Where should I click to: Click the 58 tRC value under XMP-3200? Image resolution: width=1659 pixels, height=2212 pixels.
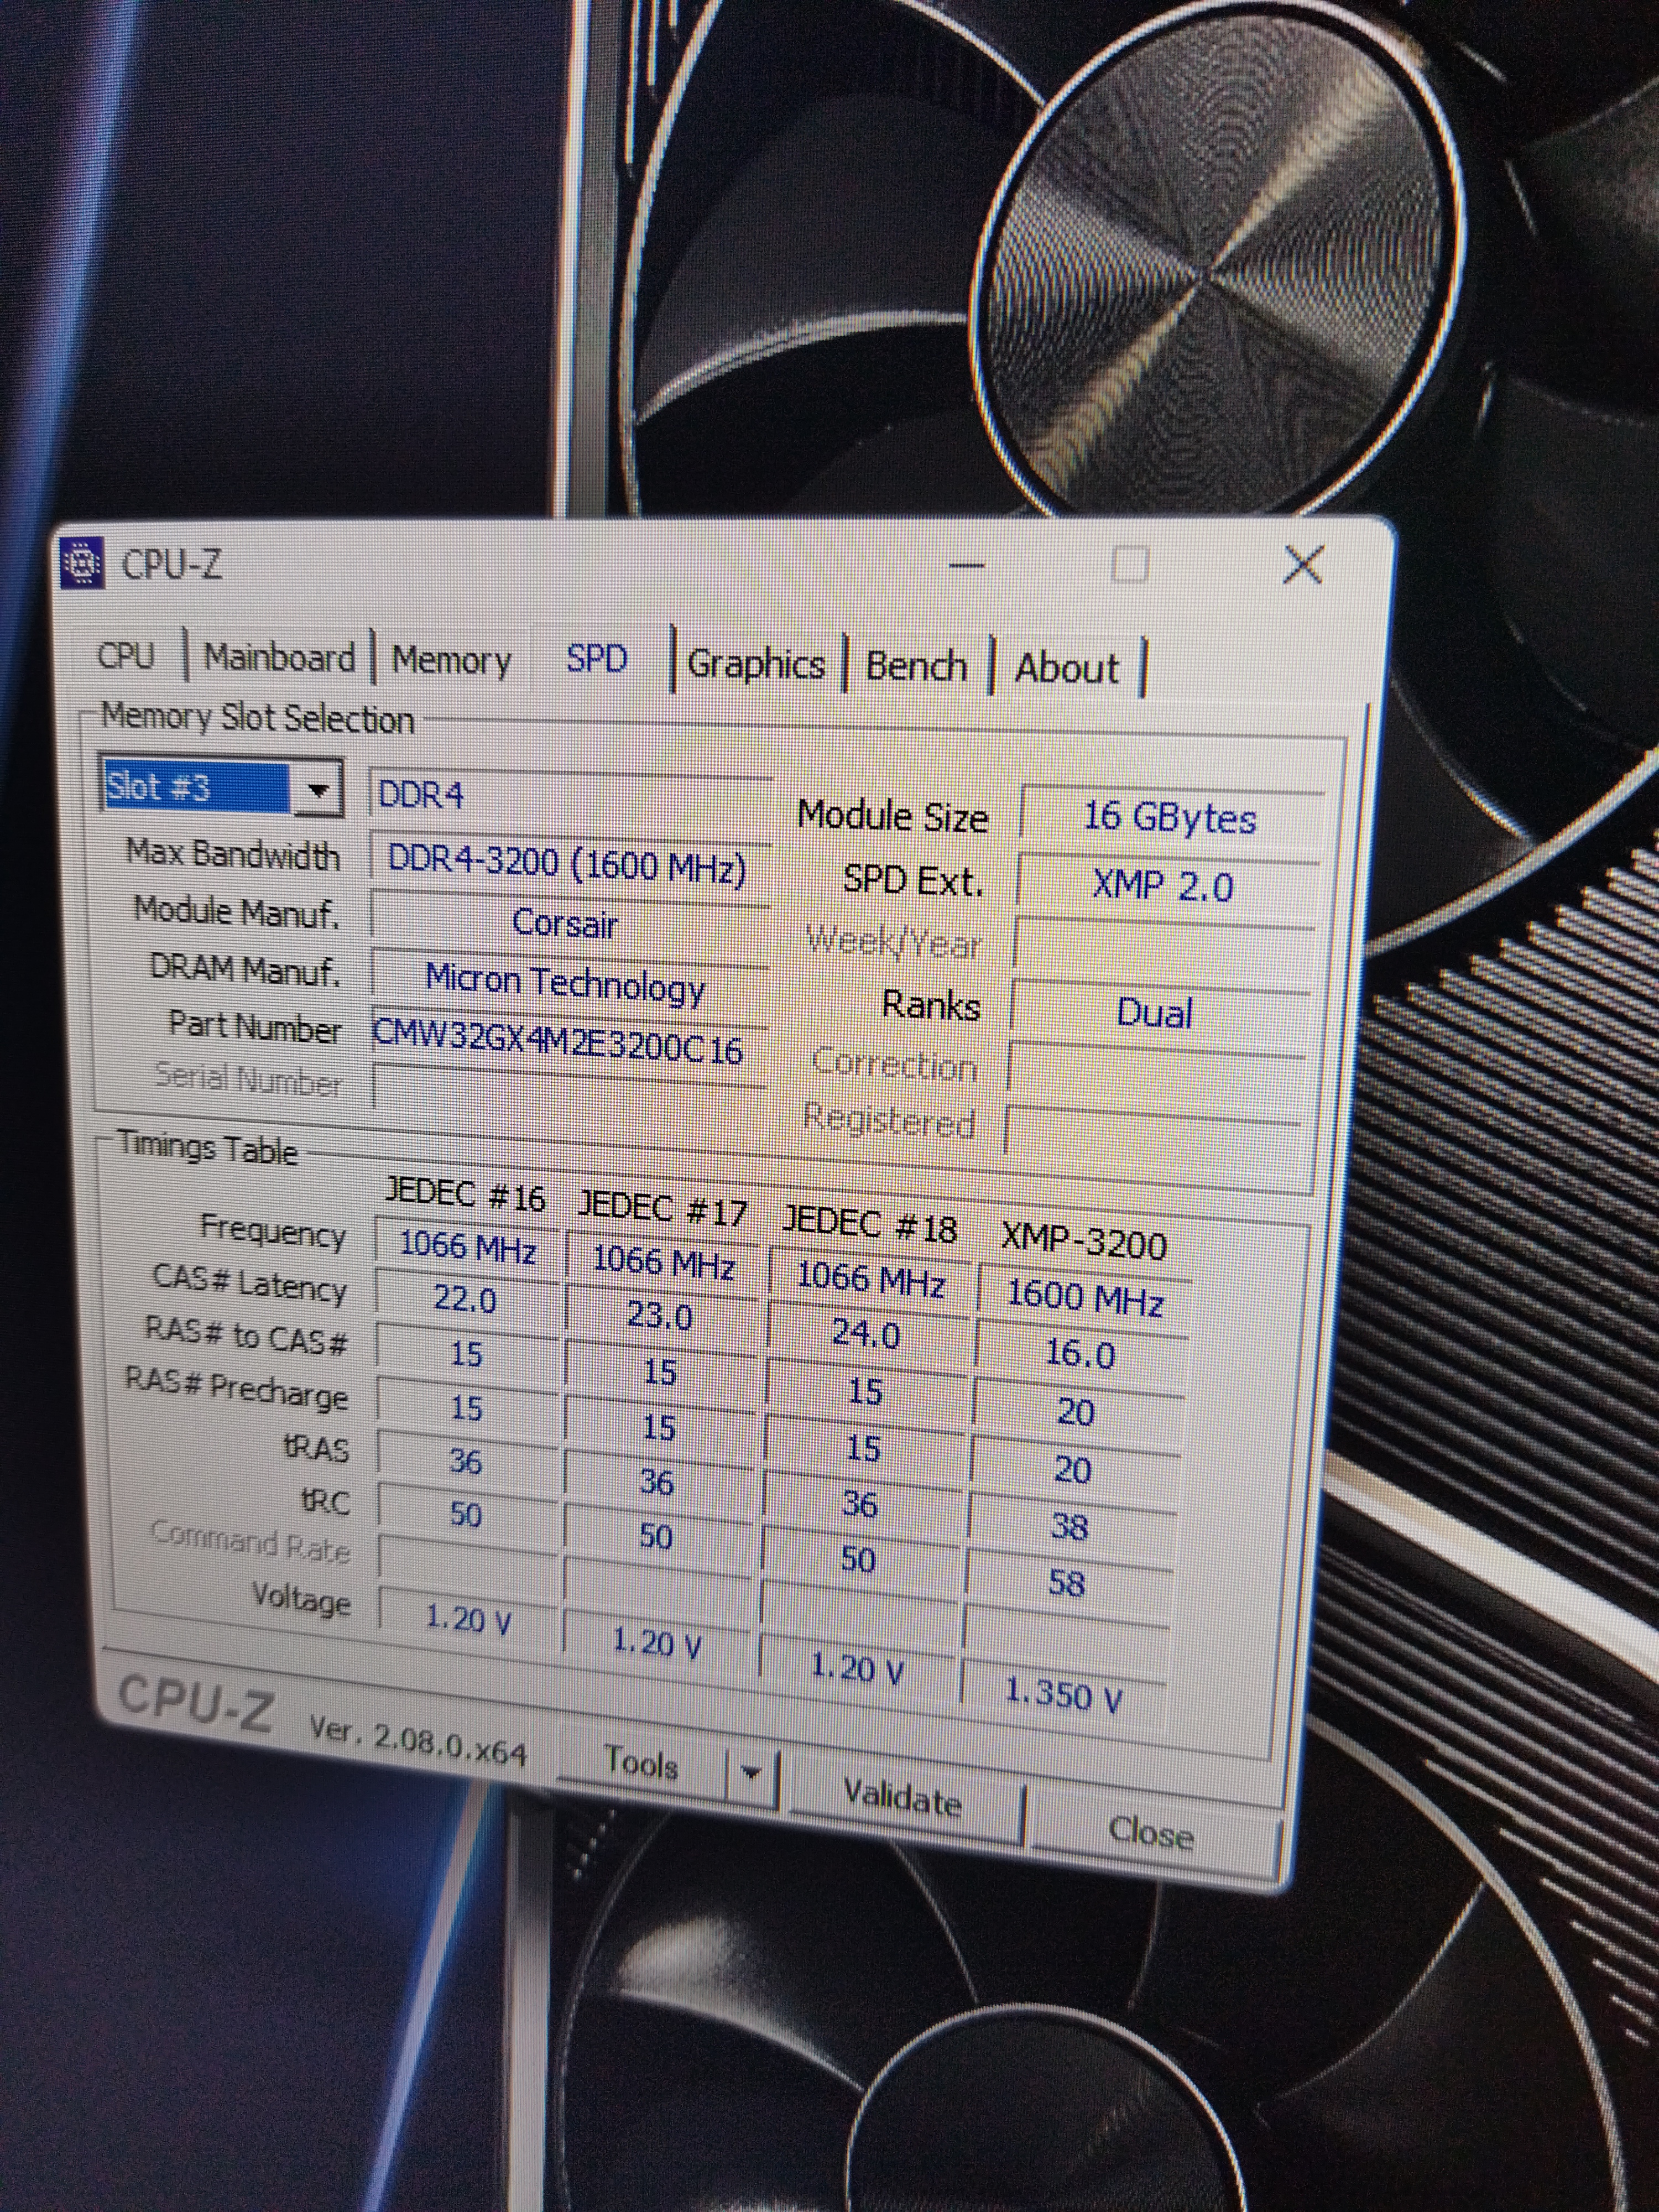[x=1066, y=1583]
